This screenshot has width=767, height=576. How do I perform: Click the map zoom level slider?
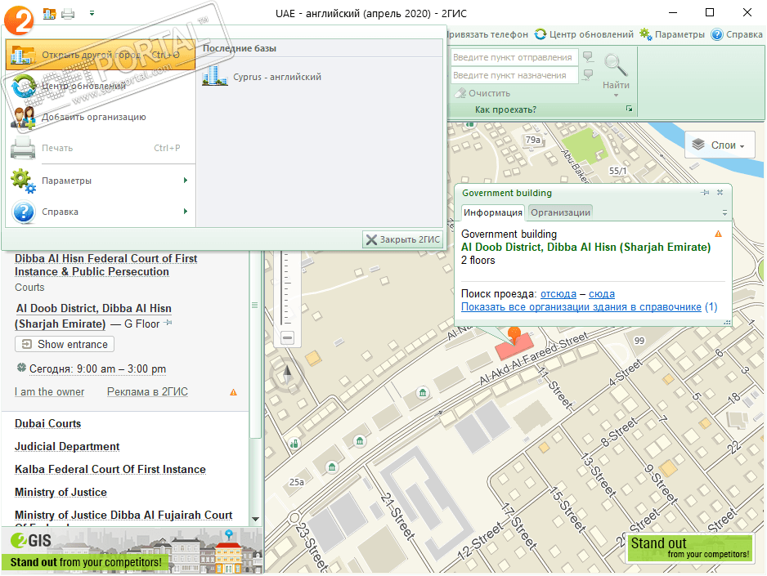287,288
